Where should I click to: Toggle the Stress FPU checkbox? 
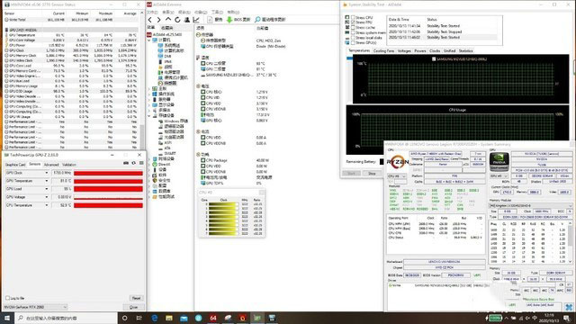tap(353, 22)
